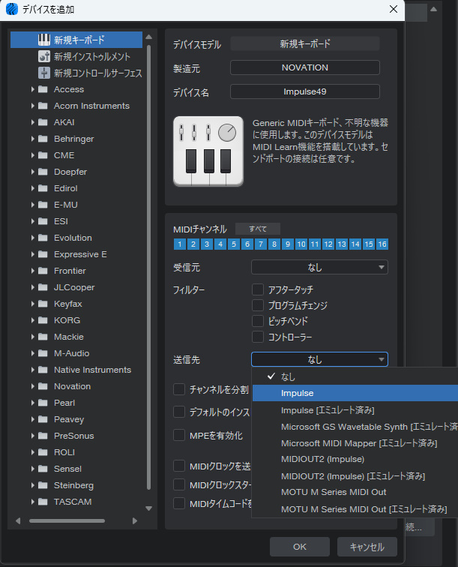The image size is (458, 567).
Task: Select the New Keyboard piano icon
Action: point(44,40)
